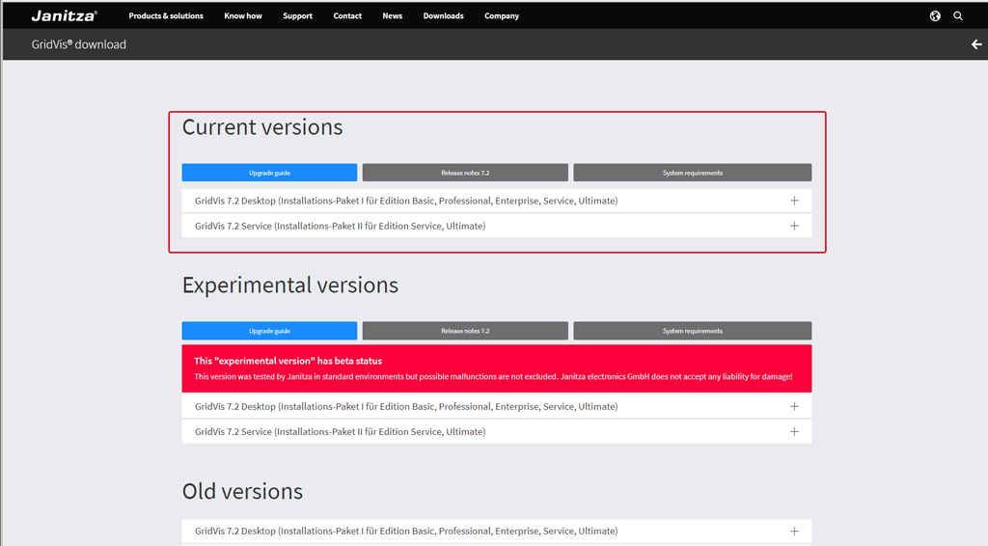Open Release notes 7.2 under Experimental versions

click(x=465, y=331)
